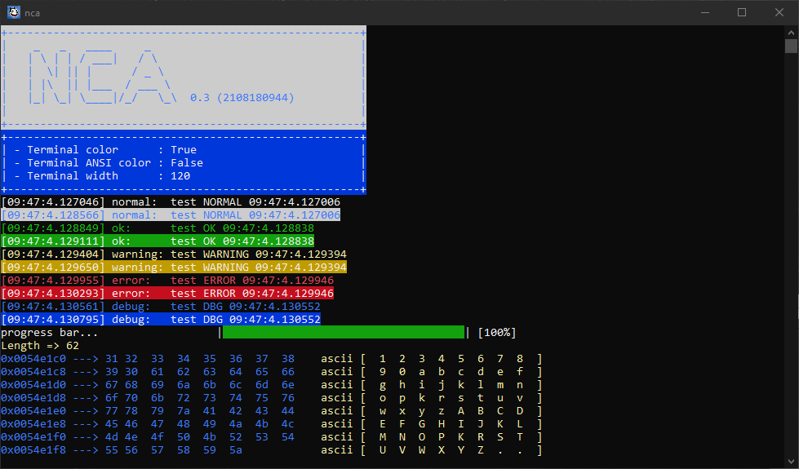This screenshot has width=799, height=469.
Task: Click the 'Length => 62' output line
Action: click(x=40, y=346)
